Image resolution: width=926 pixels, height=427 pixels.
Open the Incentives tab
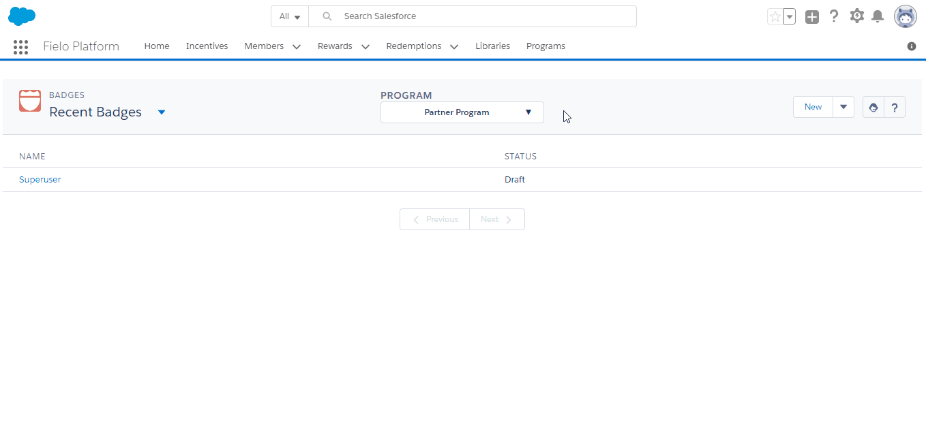pyautogui.click(x=207, y=46)
